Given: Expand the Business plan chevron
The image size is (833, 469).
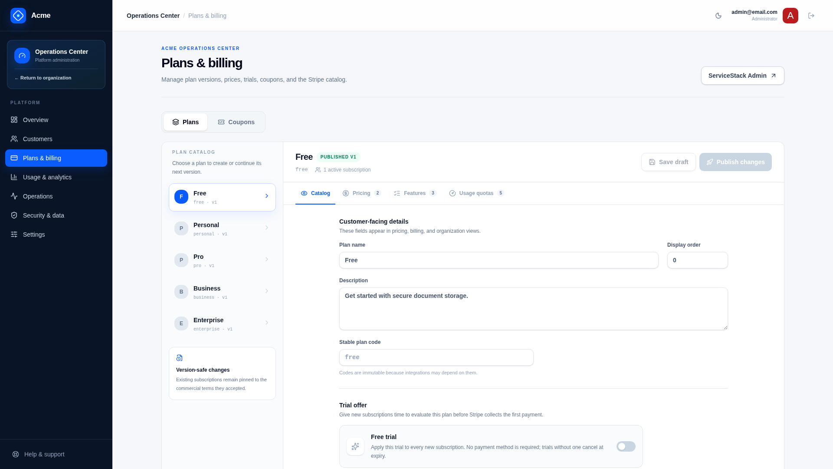Looking at the screenshot, I should pyautogui.click(x=267, y=291).
